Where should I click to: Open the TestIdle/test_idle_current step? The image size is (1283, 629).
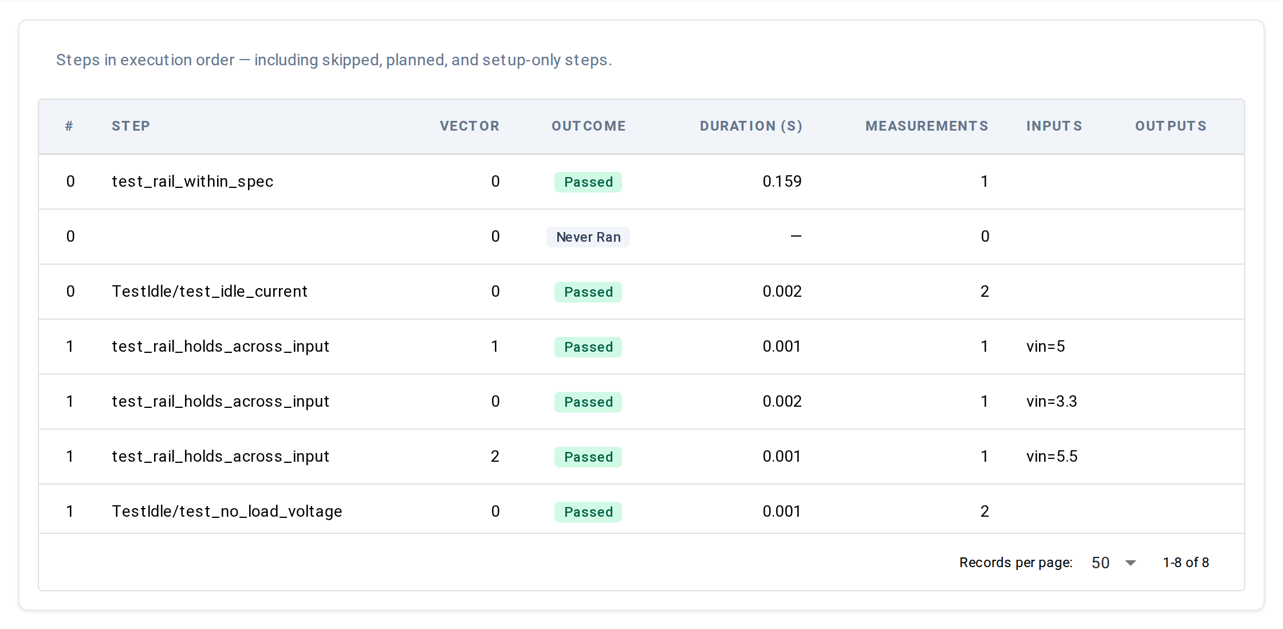(x=210, y=292)
